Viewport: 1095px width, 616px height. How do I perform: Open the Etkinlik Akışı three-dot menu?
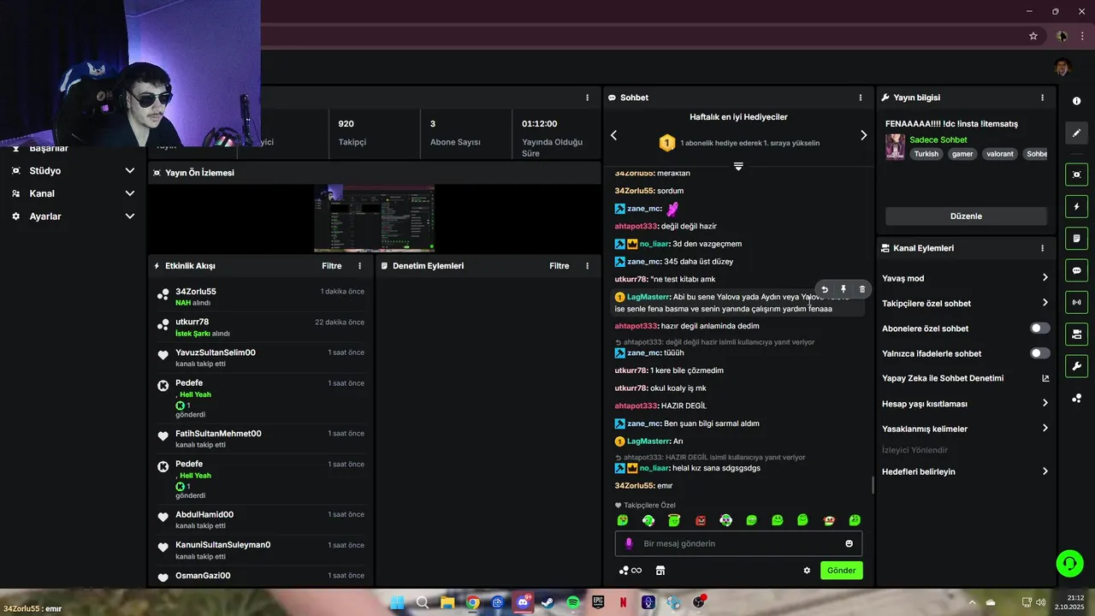(359, 266)
